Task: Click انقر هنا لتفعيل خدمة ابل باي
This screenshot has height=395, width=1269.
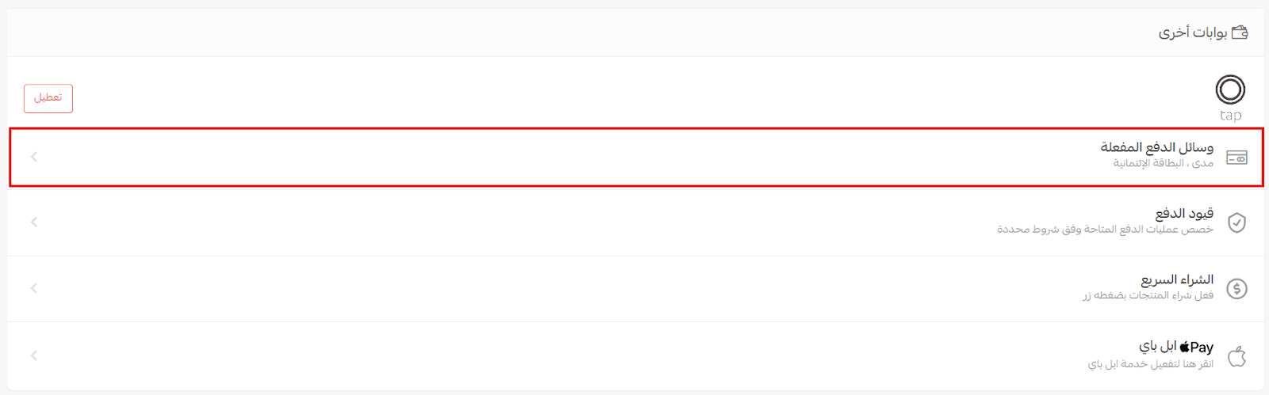Action: click(x=1150, y=364)
